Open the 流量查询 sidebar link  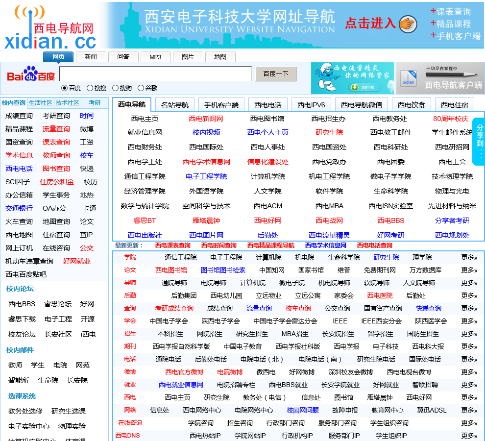56,129
